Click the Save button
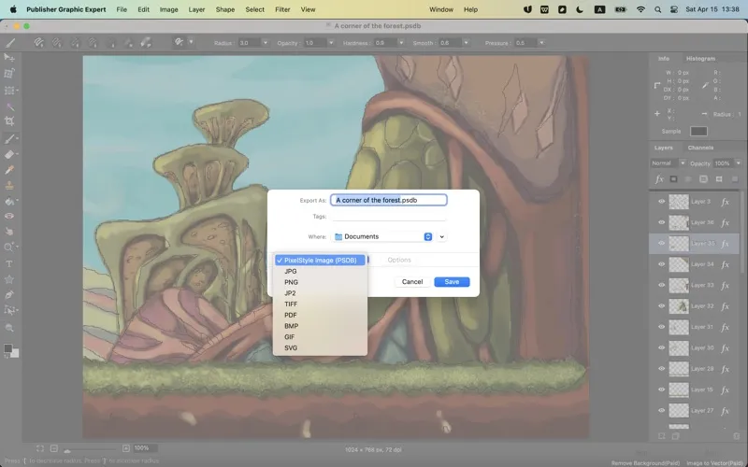The image size is (748, 467). (x=452, y=282)
